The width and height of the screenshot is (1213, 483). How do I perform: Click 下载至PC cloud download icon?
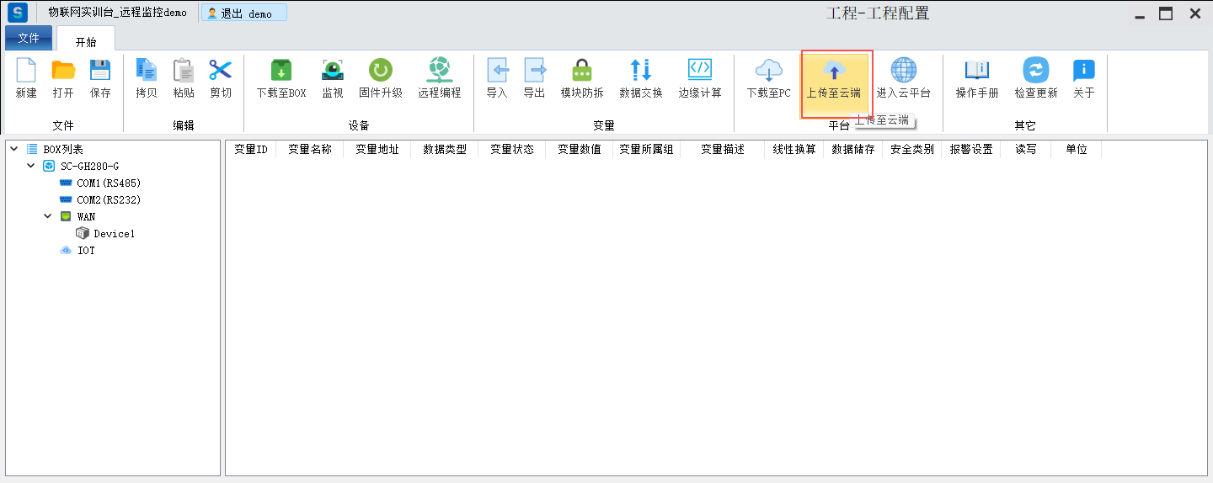pos(768,71)
